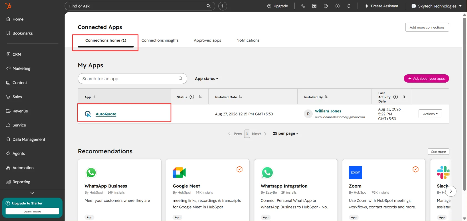Switch to Notifications tab

pos(248,40)
